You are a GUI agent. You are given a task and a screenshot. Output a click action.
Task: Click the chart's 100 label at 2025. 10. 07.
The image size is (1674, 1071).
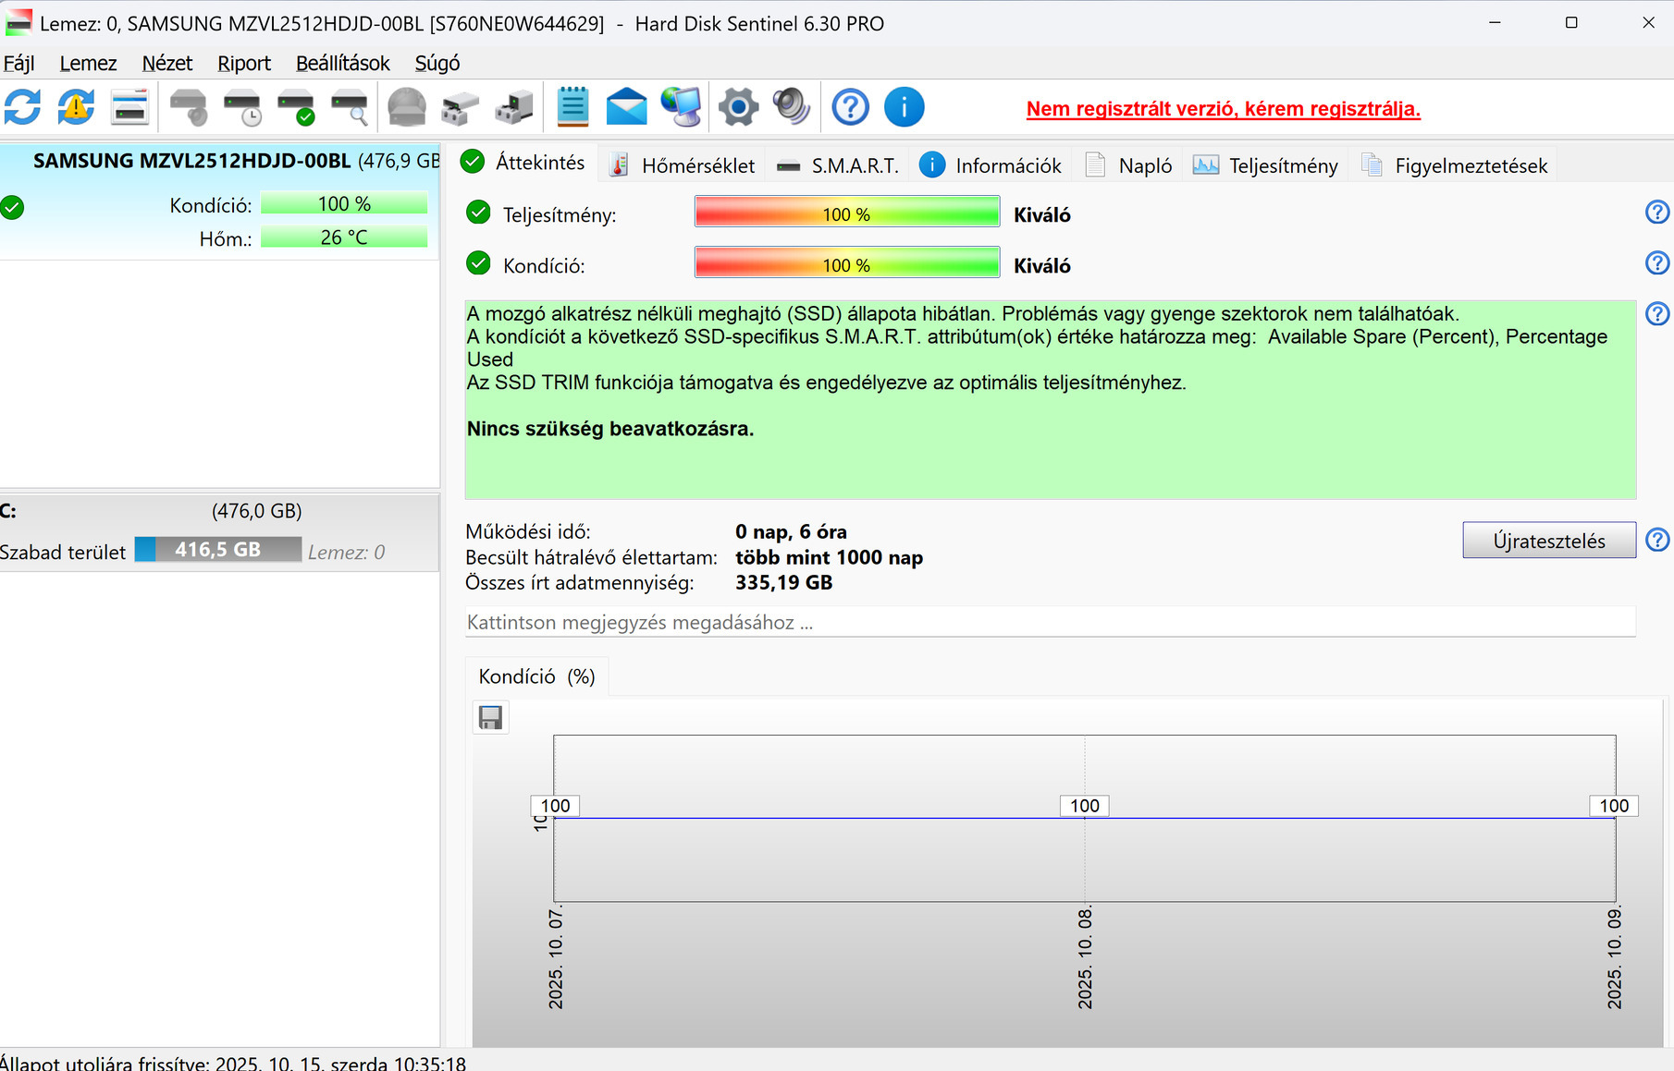555,806
